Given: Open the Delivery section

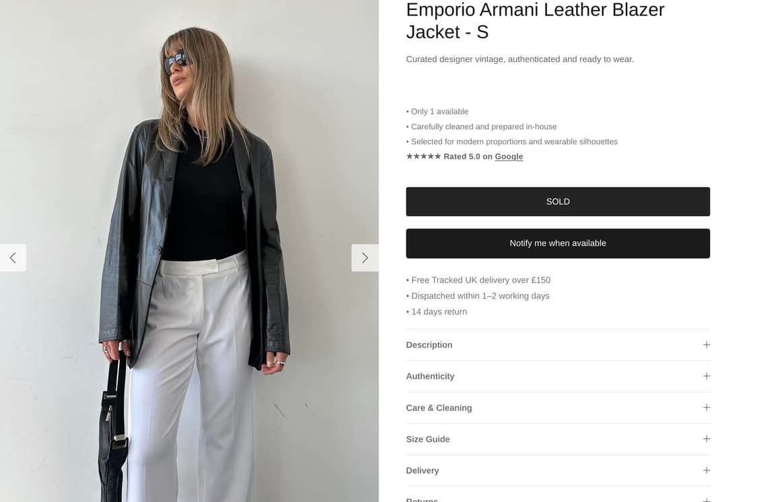Looking at the screenshot, I should click(x=423, y=470).
